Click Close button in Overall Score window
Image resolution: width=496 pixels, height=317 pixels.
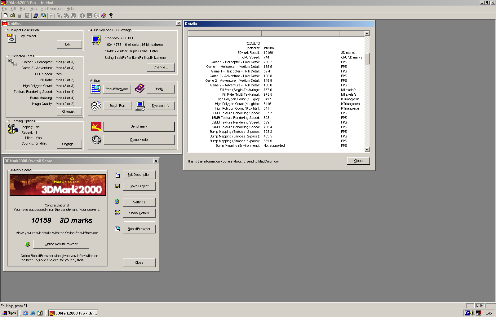coord(139,263)
